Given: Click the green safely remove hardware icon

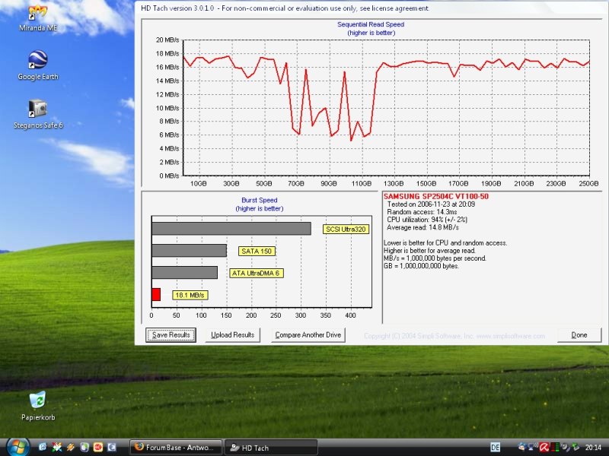Looking at the screenshot, I should tap(576, 447).
